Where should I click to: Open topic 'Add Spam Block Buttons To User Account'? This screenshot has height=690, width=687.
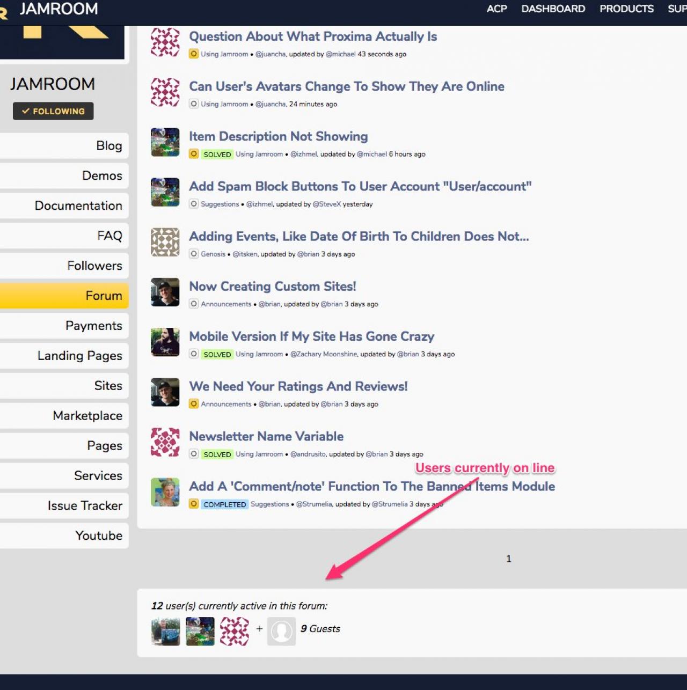click(360, 186)
